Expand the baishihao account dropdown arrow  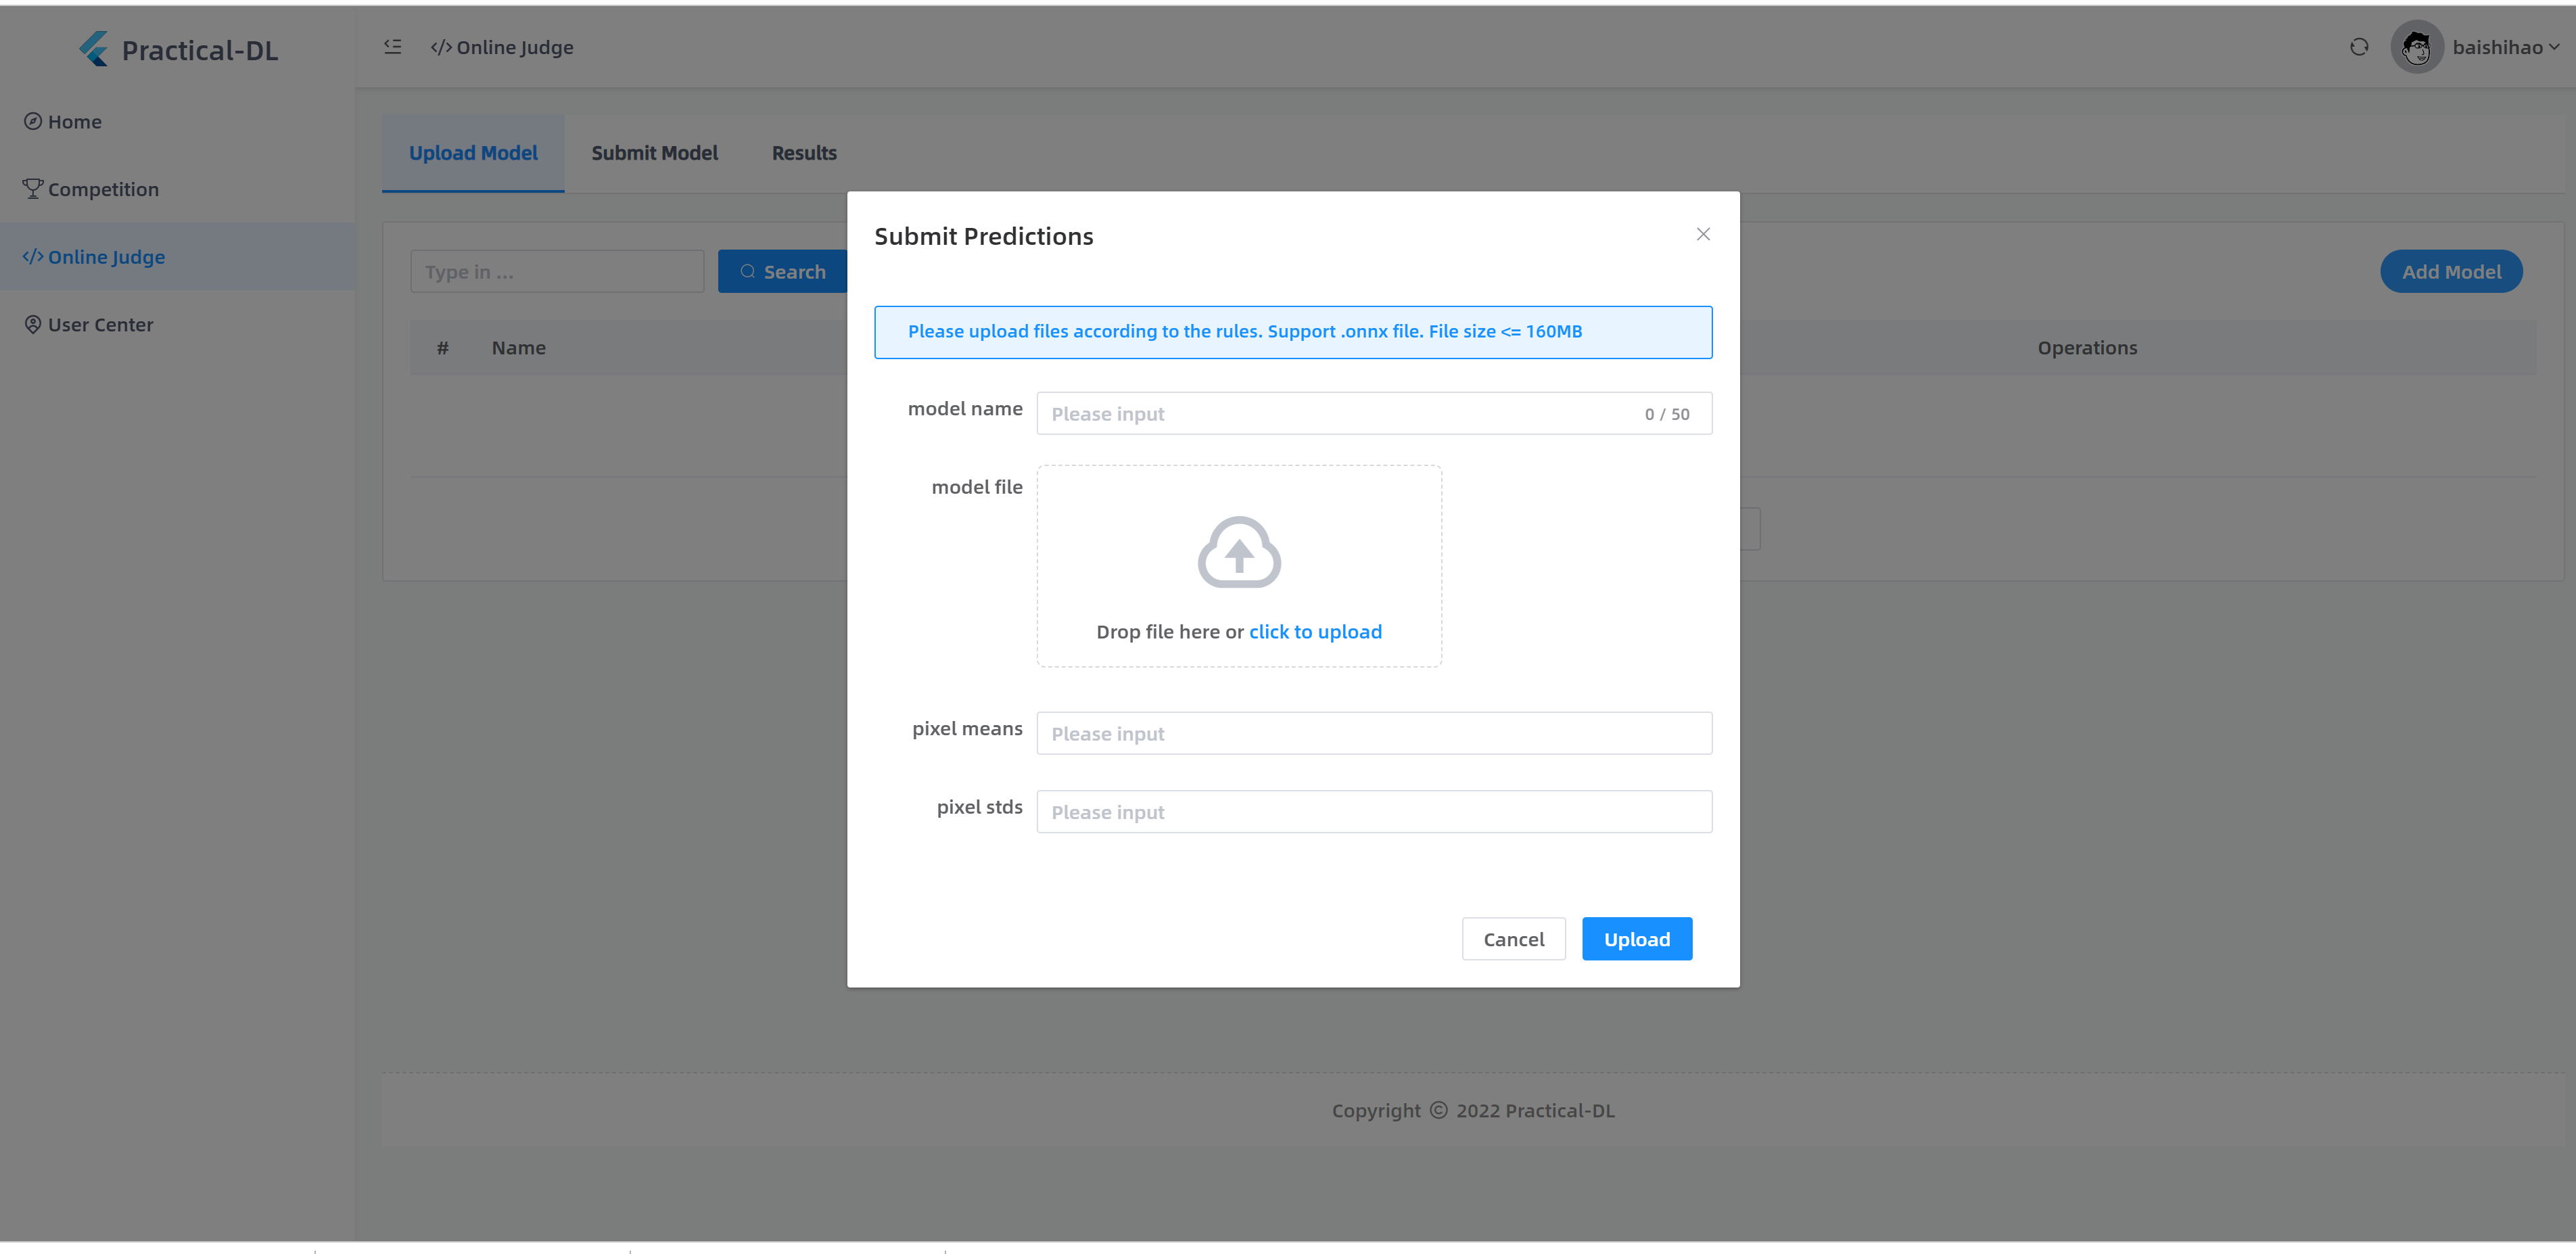(x=2554, y=47)
